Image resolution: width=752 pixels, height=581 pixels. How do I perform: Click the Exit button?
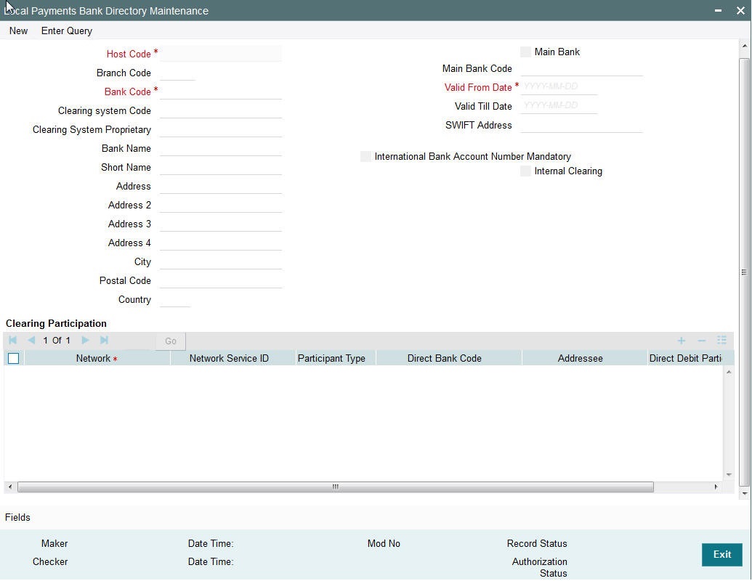(x=721, y=555)
